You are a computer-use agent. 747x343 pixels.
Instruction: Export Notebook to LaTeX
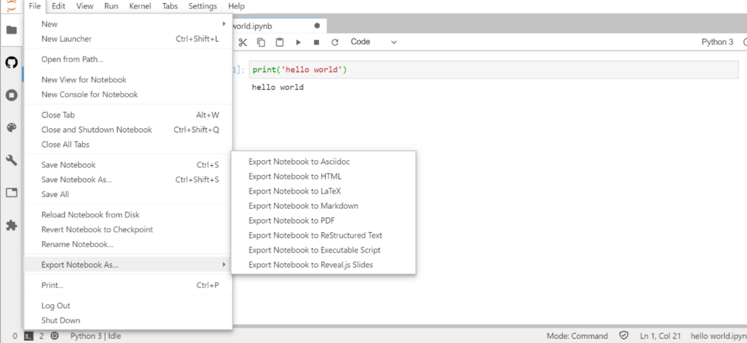[323, 191]
